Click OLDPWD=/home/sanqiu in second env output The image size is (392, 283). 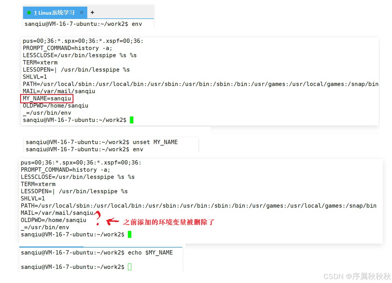click(x=54, y=220)
